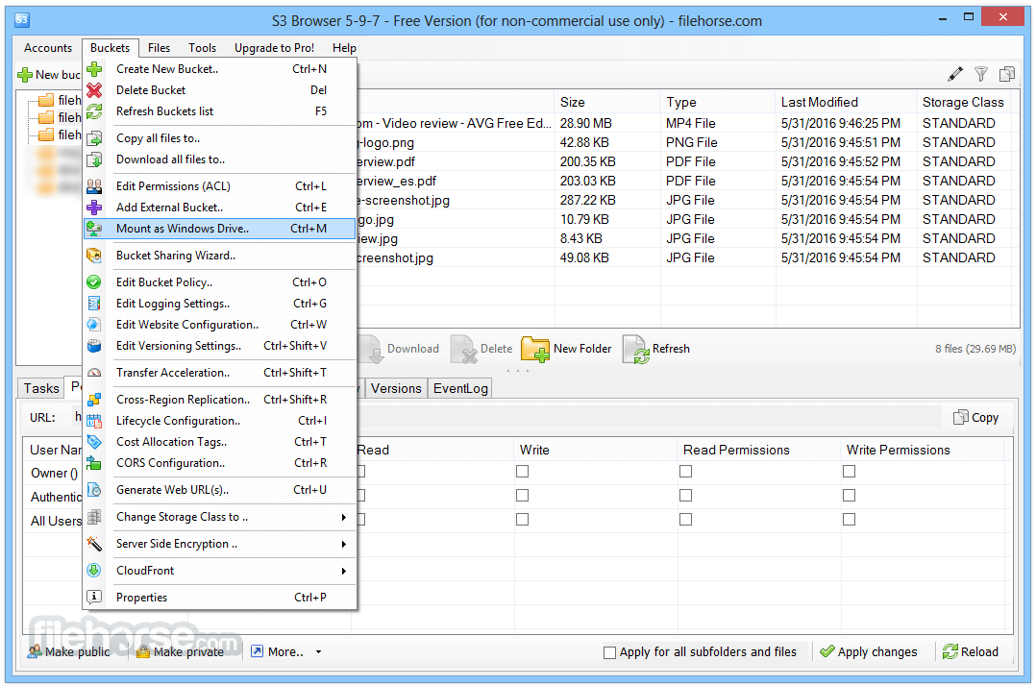Click the Properties info icon
The height and width of the screenshot is (685, 1036).
pos(94,598)
